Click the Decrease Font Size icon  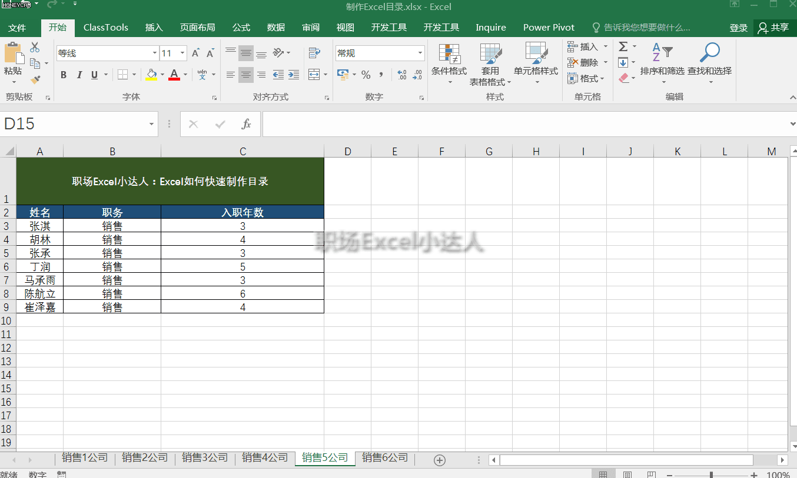210,54
